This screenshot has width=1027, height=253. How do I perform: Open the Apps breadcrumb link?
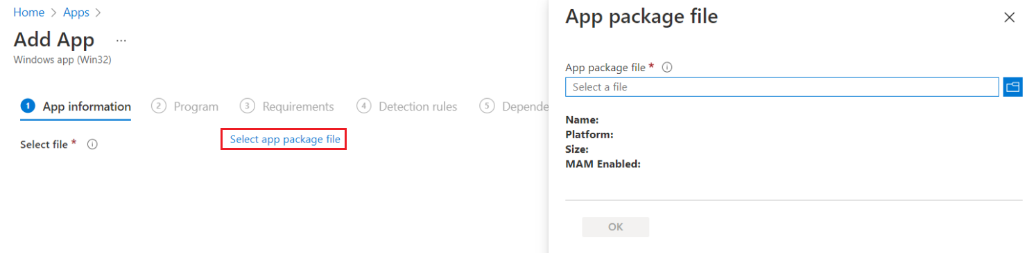(76, 12)
